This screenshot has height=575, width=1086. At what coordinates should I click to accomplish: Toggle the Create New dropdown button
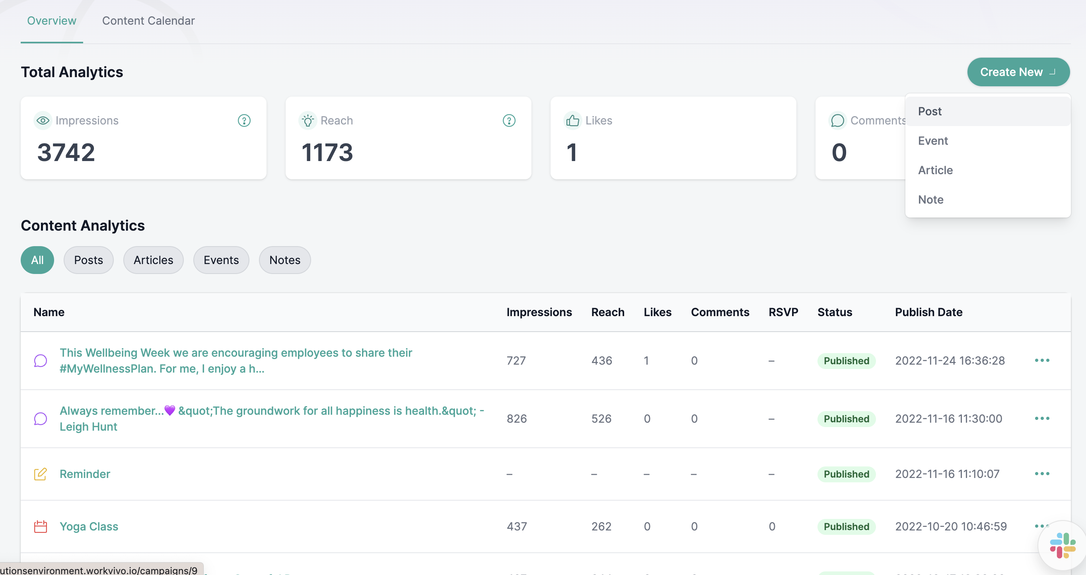(1018, 72)
